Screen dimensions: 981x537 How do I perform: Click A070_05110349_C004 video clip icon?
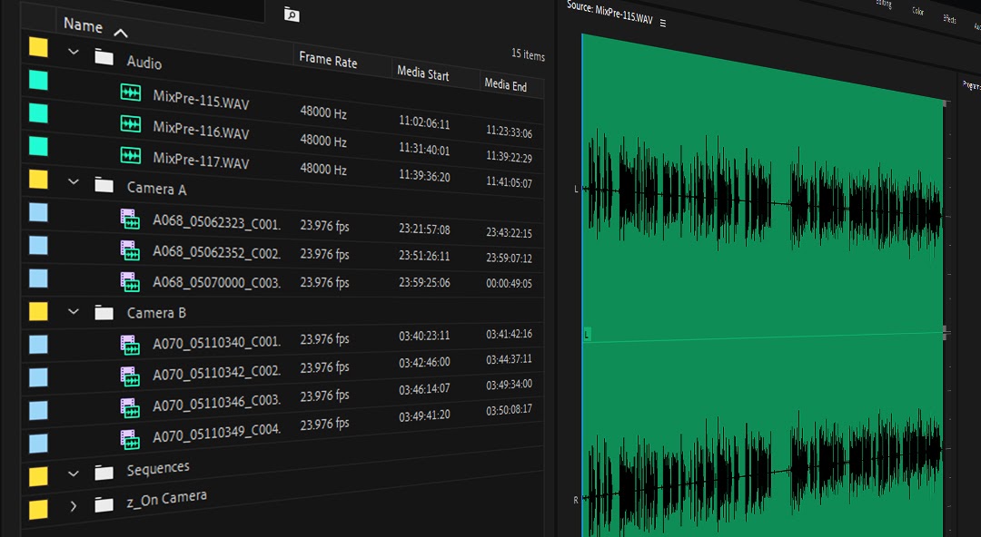pos(130,439)
